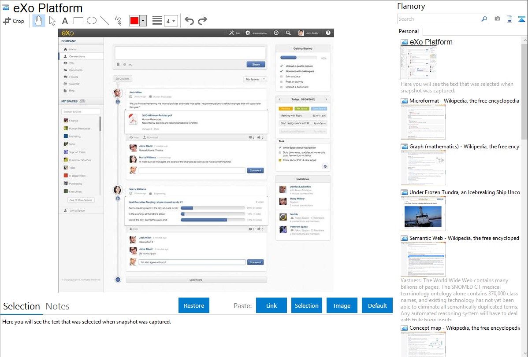Switch to the Selection tab
528x357 pixels.
22,306
